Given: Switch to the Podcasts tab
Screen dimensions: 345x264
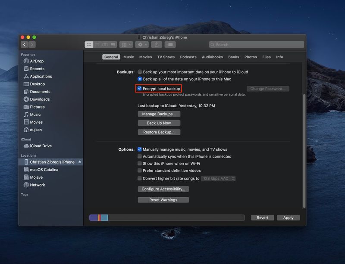Looking at the screenshot, I should [188, 57].
